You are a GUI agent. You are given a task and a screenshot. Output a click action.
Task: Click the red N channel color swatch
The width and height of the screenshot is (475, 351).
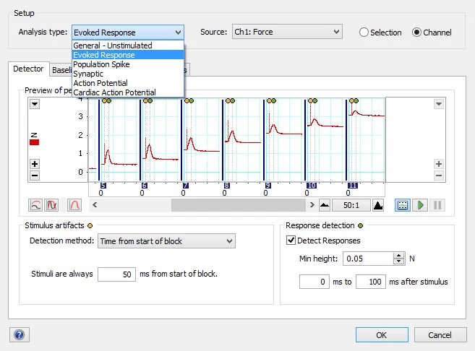click(x=34, y=142)
